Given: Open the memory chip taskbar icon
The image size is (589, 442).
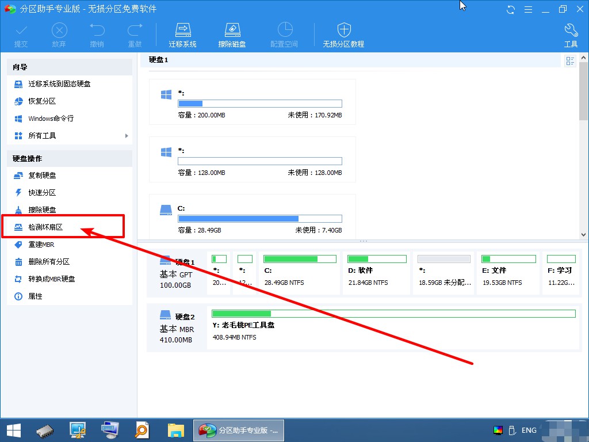Looking at the screenshot, I should click(x=45, y=430).
